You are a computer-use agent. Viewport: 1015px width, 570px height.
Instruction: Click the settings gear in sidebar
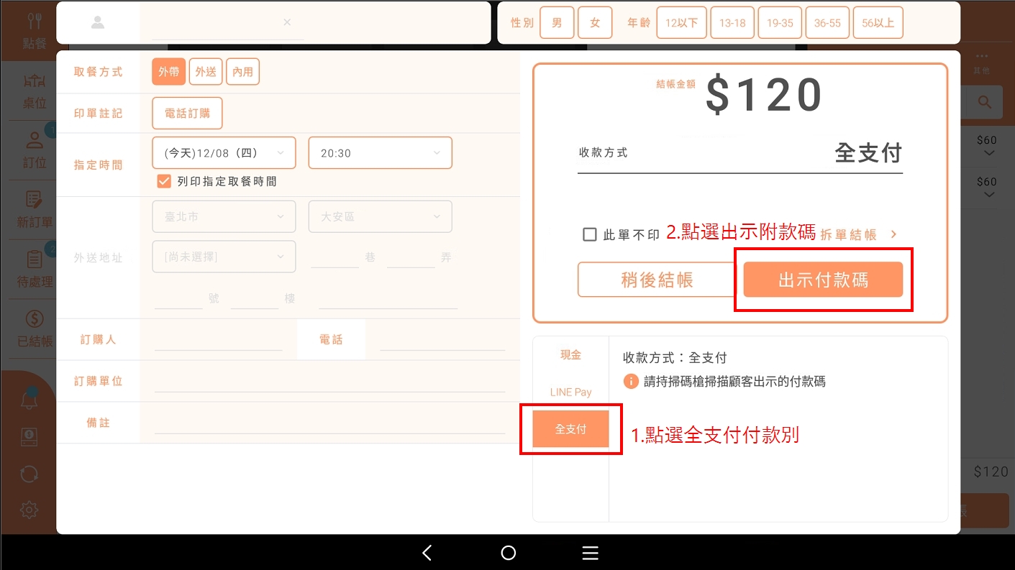click(x=29, y=510)
